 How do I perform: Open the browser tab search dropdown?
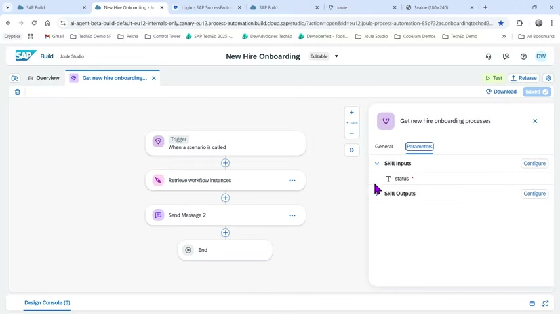(x=7, y=7)
